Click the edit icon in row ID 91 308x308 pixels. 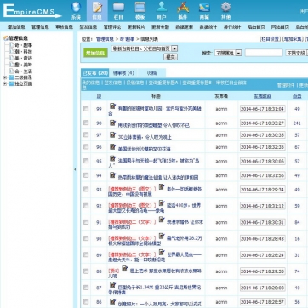coord(162,220)
